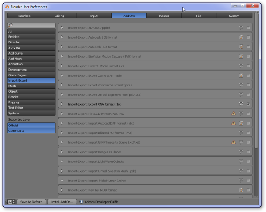Open the Addons Developer Guide link
The height and width of the screenshot is (212, 266).
[x=101, y=202]
